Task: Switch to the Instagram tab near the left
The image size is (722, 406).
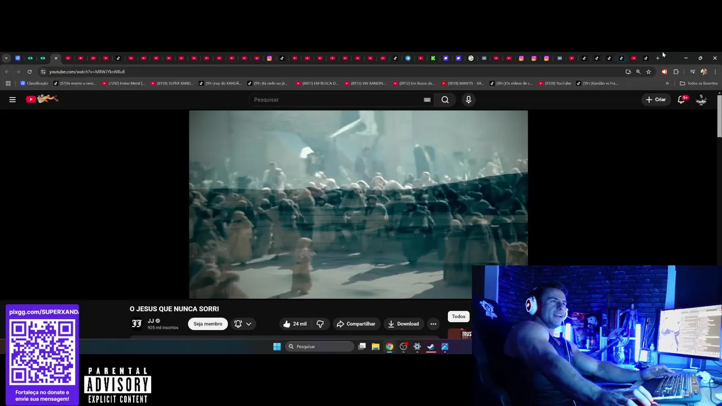Action: [270, 58]
